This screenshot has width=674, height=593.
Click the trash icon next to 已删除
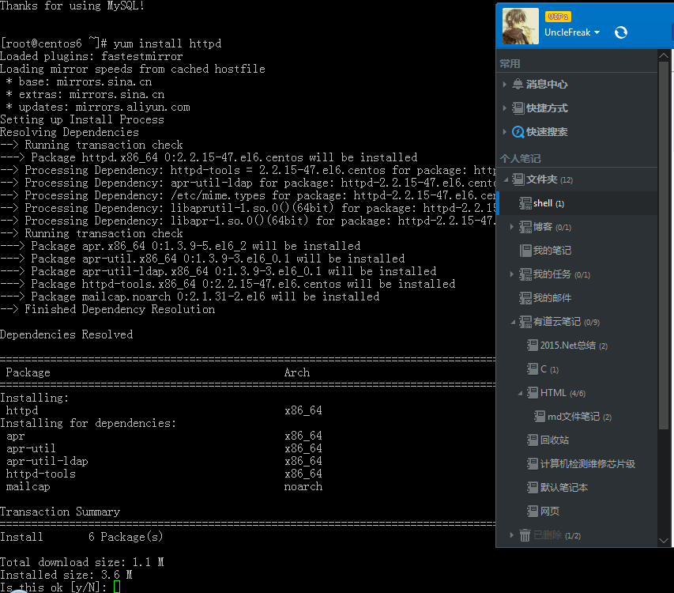tap(525, 535)
